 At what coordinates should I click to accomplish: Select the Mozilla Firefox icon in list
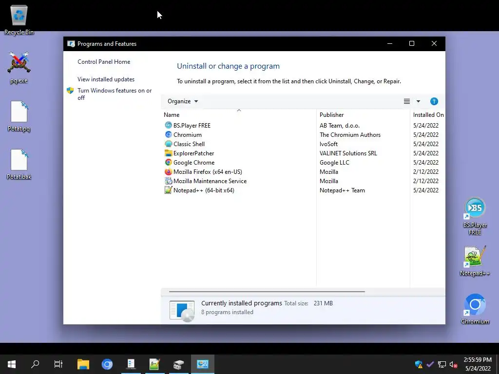point(168,171)
